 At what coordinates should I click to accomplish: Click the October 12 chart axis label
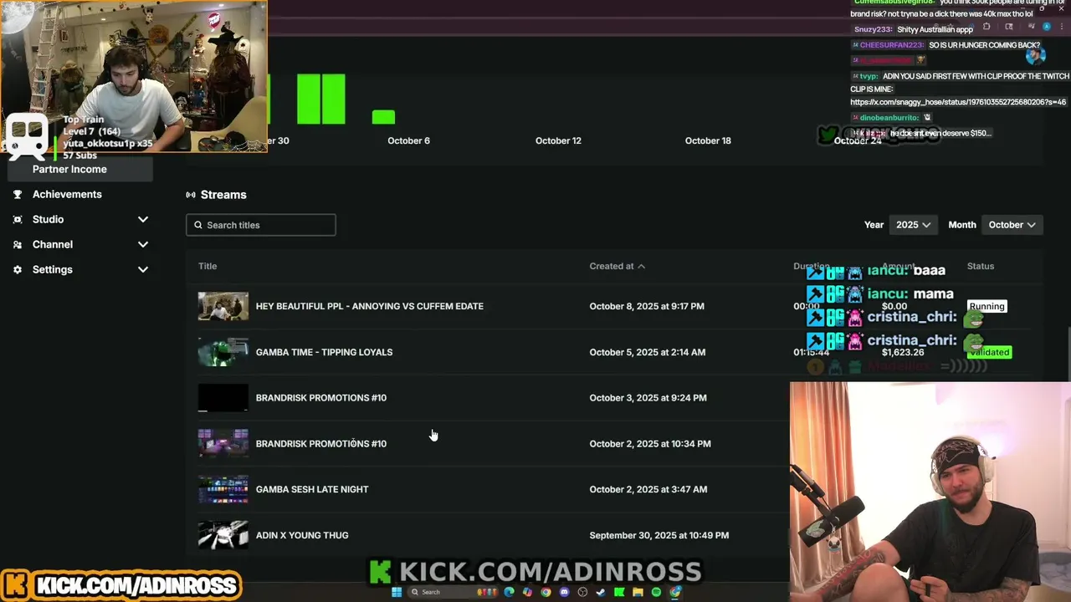pos(558,140)
